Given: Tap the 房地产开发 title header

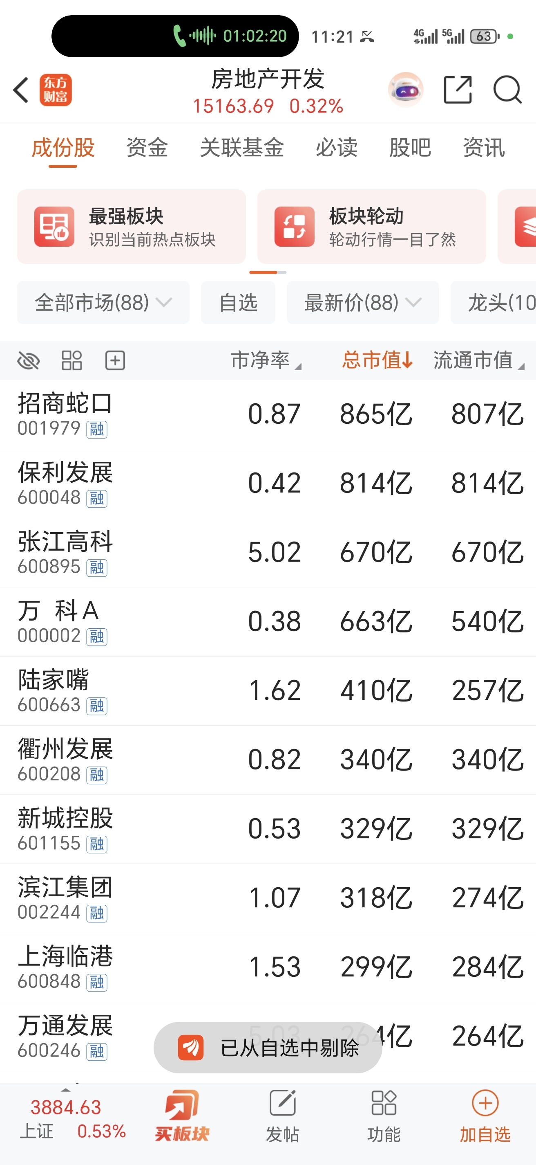Looking at the screenshot, I should click(x=268, y=79).
